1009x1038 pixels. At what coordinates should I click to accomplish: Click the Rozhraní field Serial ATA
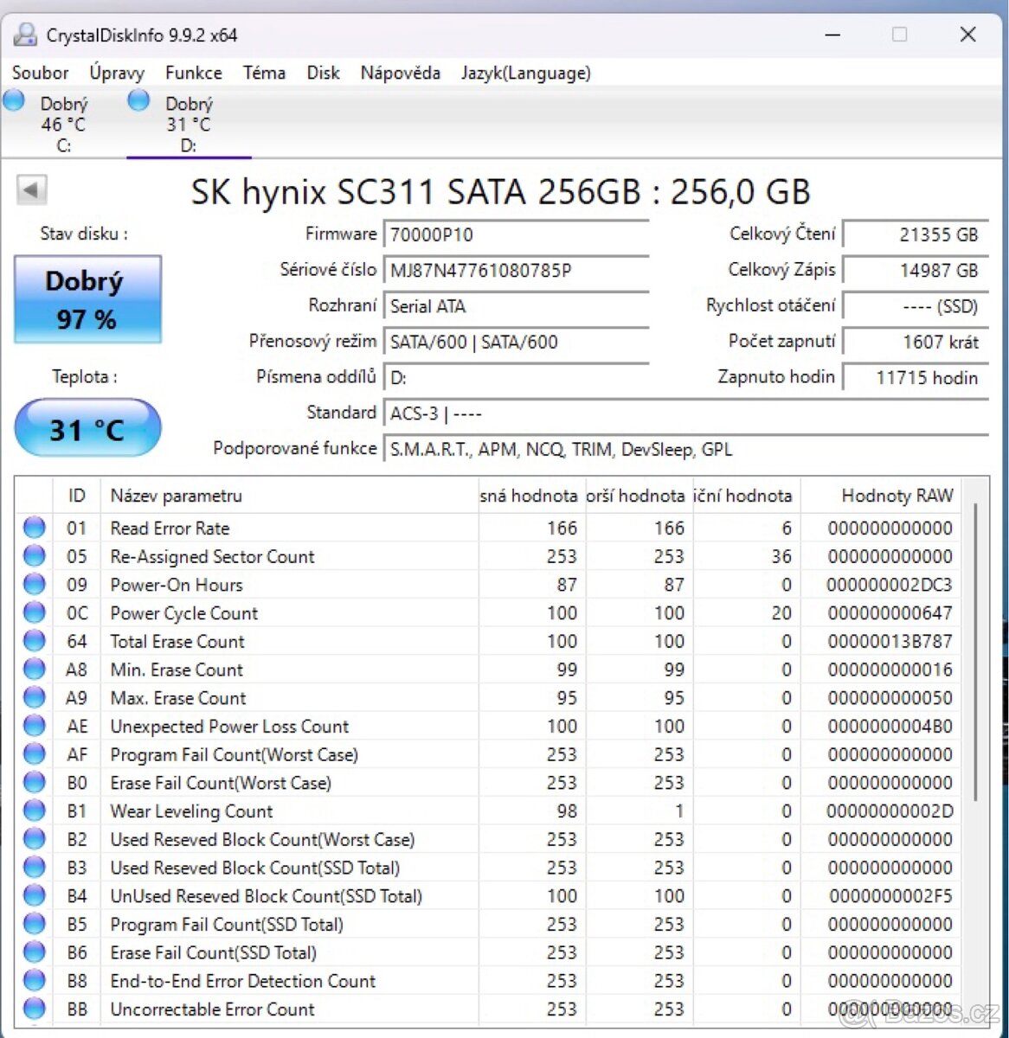[x=516, y=305]
